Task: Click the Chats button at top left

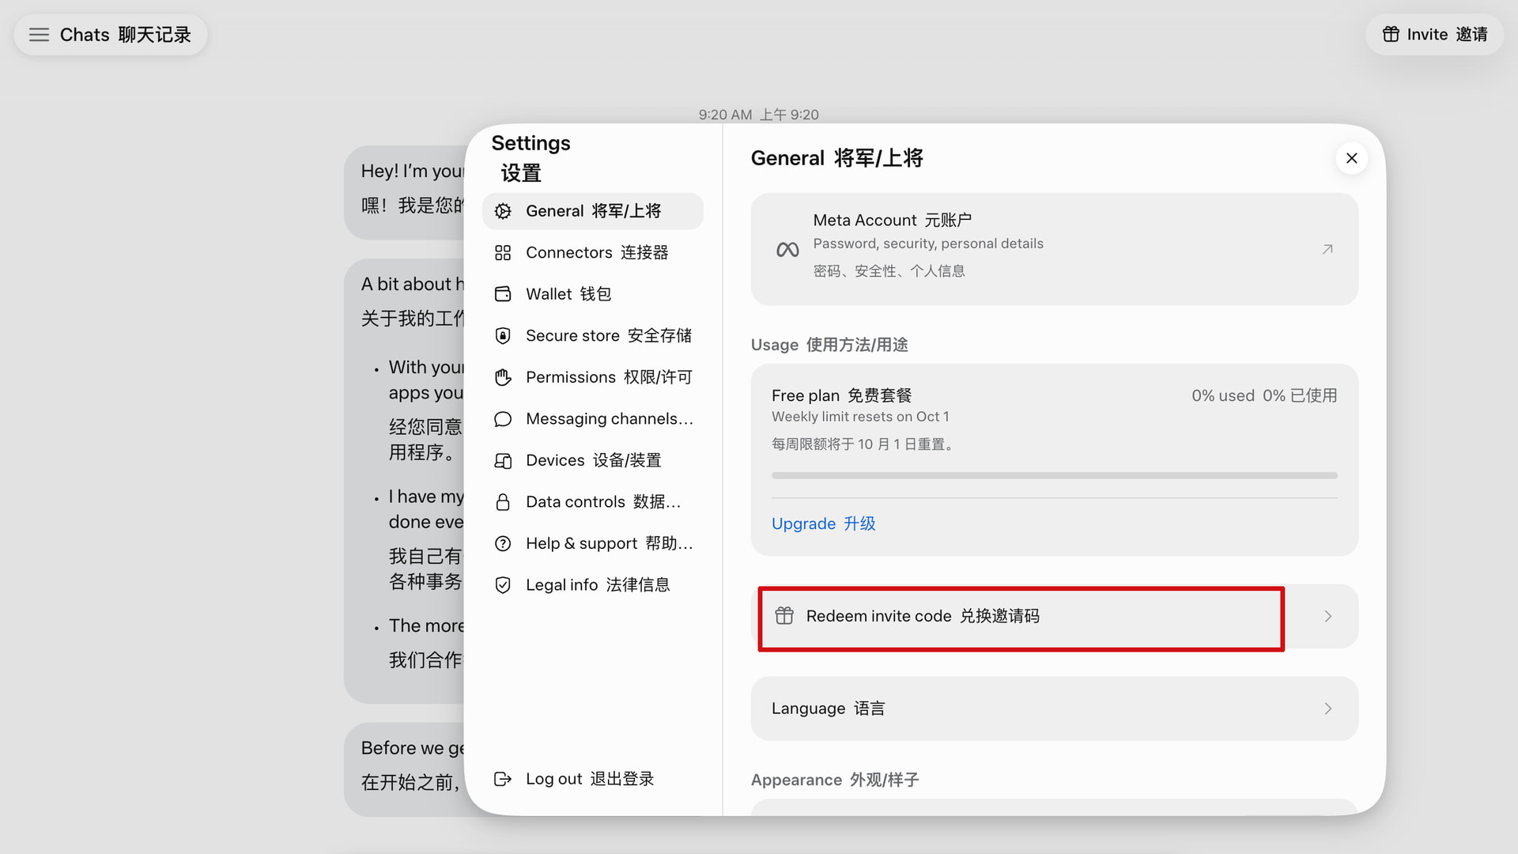Action: pos(111,35)
